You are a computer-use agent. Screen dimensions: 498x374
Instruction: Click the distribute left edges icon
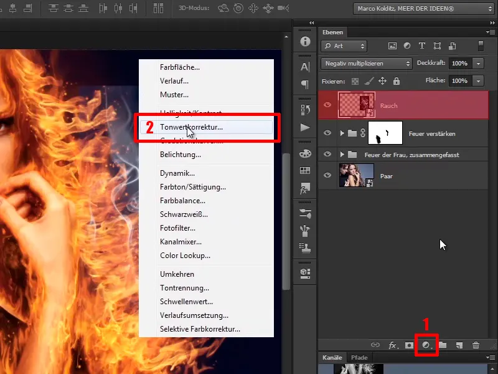coord(103,8)
